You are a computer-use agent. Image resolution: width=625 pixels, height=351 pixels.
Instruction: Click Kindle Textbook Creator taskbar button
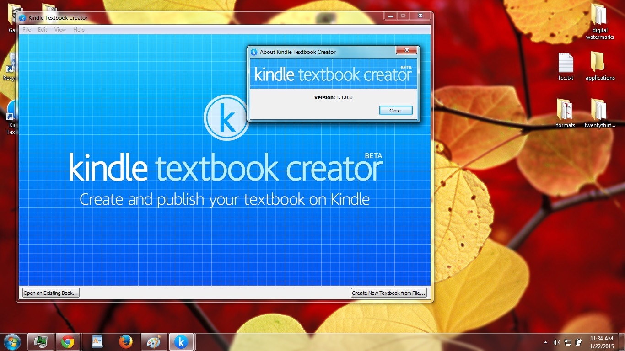(182, 342)
